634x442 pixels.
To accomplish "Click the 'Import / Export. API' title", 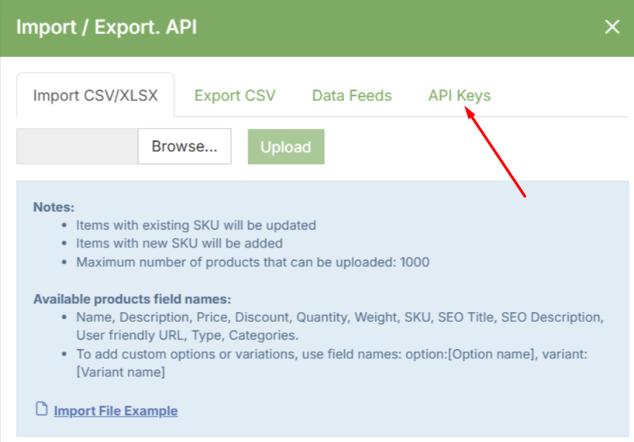I will coord(106,27).
